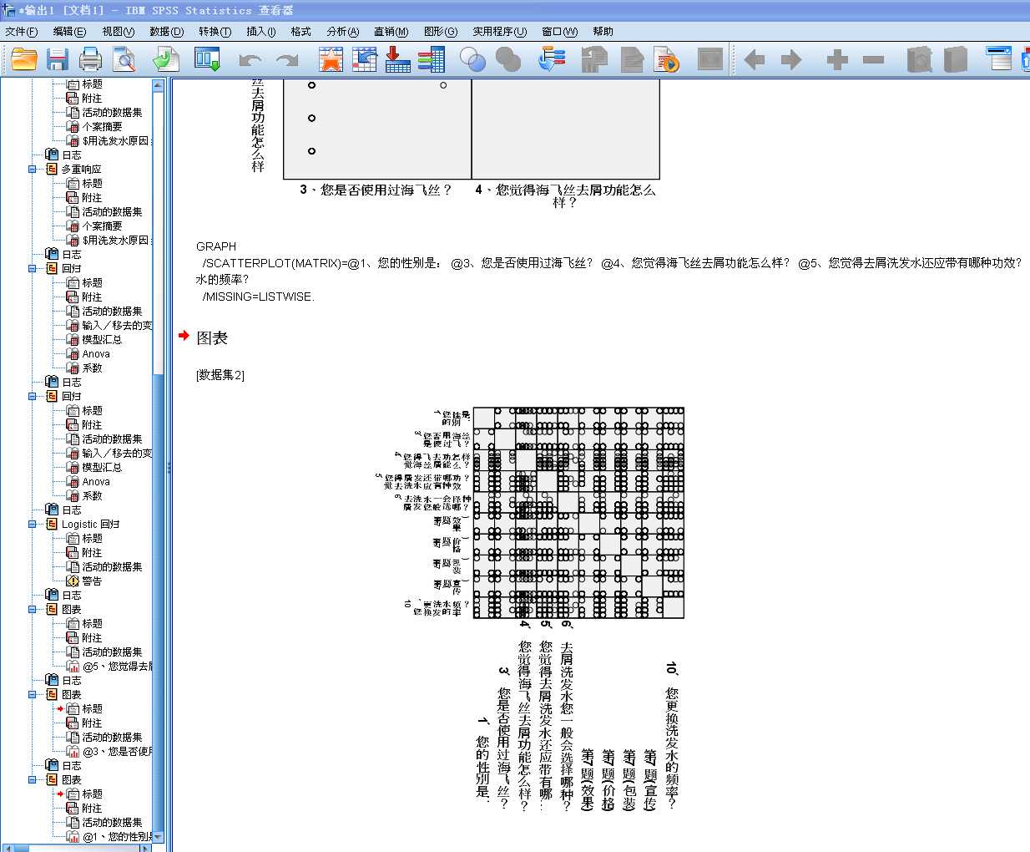Collapse the 图表 node containing the @5 chart
This screenshot has width=1030, height=852.
coord(33,609)
